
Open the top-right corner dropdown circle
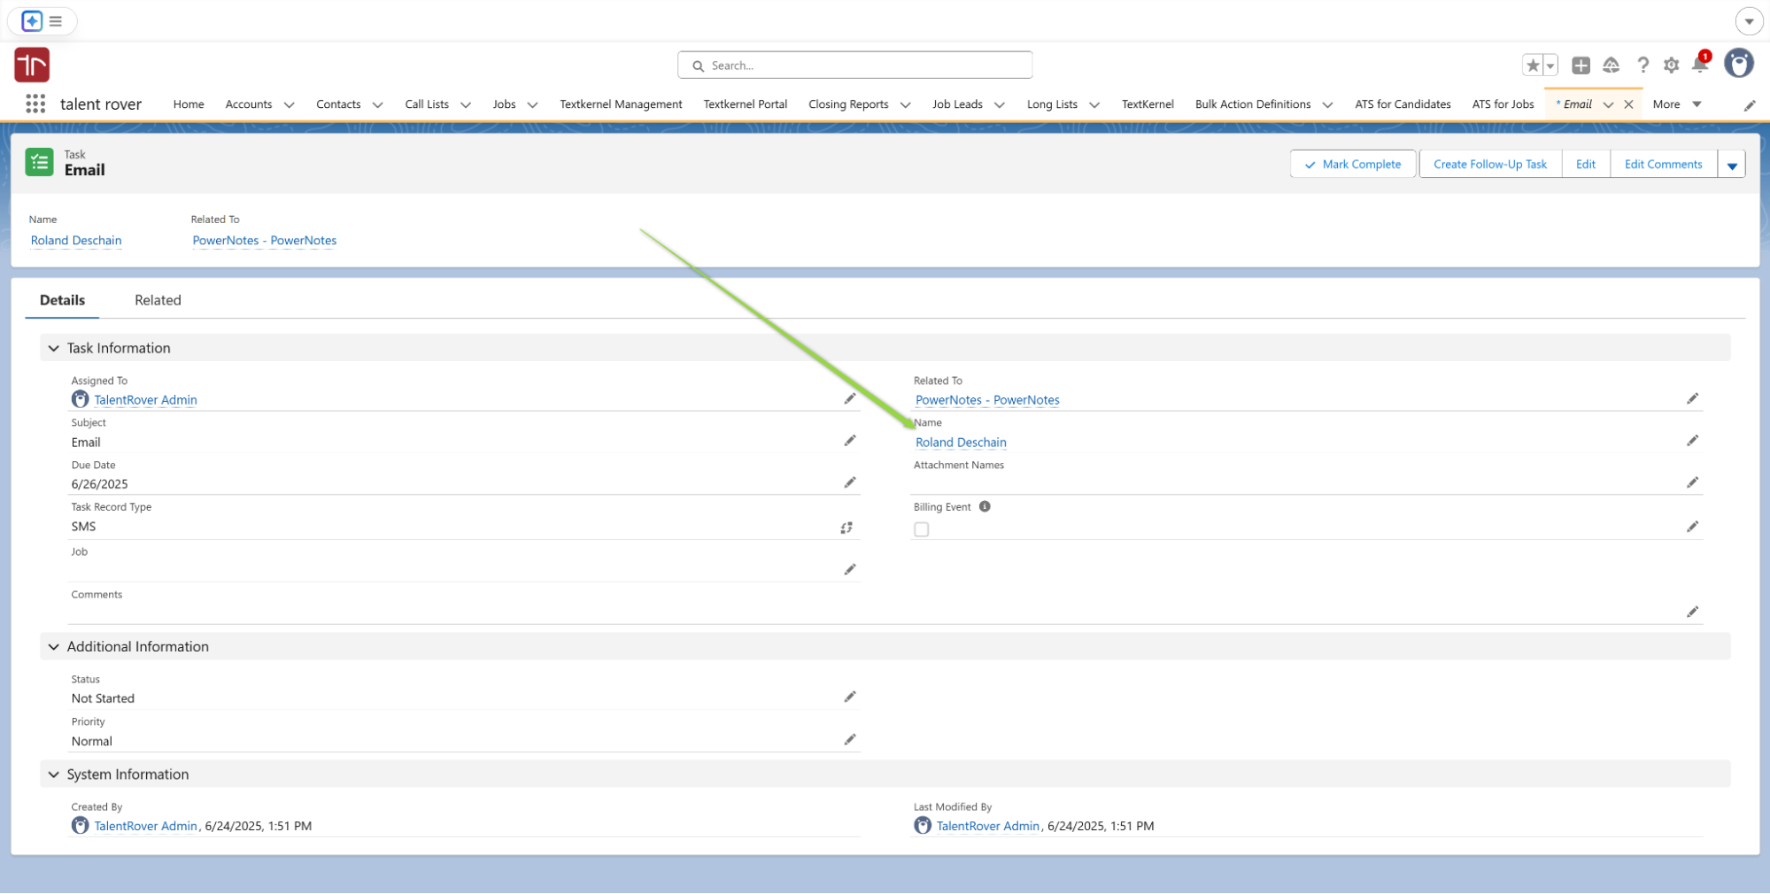1749,21
